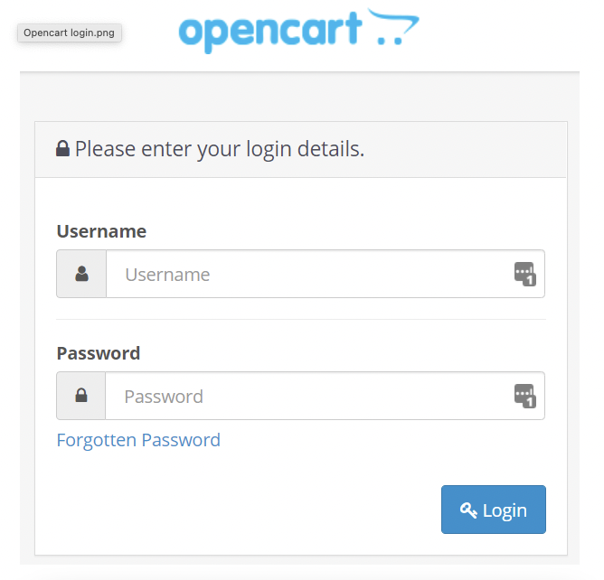Focus the Password input field
Image resolution: width=604 pixels, height=580 pixels.
[307, 396]
